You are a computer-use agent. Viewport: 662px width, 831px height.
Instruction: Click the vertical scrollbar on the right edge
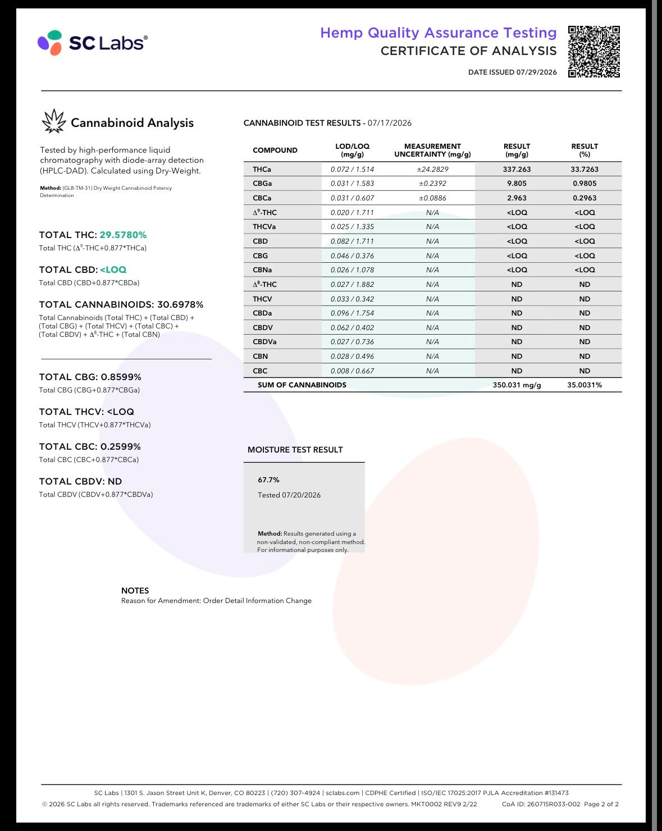(655, 415)
